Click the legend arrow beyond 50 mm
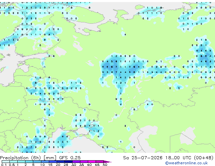The width and height of the screenshot is (215, 166). pos(107,162)
